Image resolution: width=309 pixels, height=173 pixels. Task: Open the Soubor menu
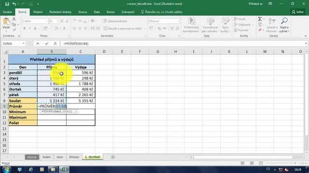[x=8, y=12]
